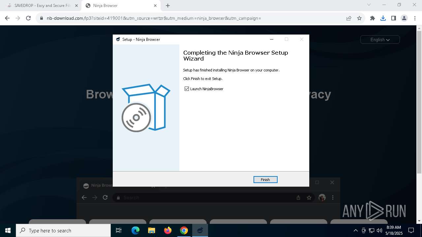
Task: Open the network icon in the tray
Action: tap(372, 230)
